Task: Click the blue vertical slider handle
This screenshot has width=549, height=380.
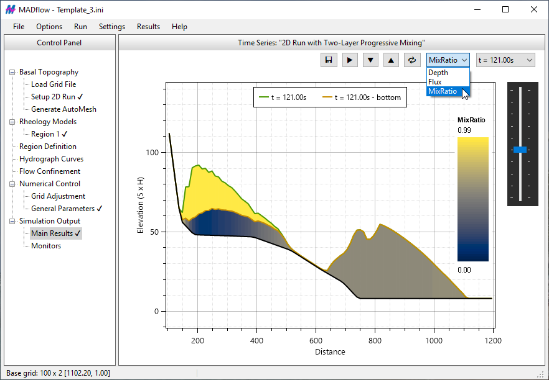Action: pyautogui.click(x=520, y=150)
